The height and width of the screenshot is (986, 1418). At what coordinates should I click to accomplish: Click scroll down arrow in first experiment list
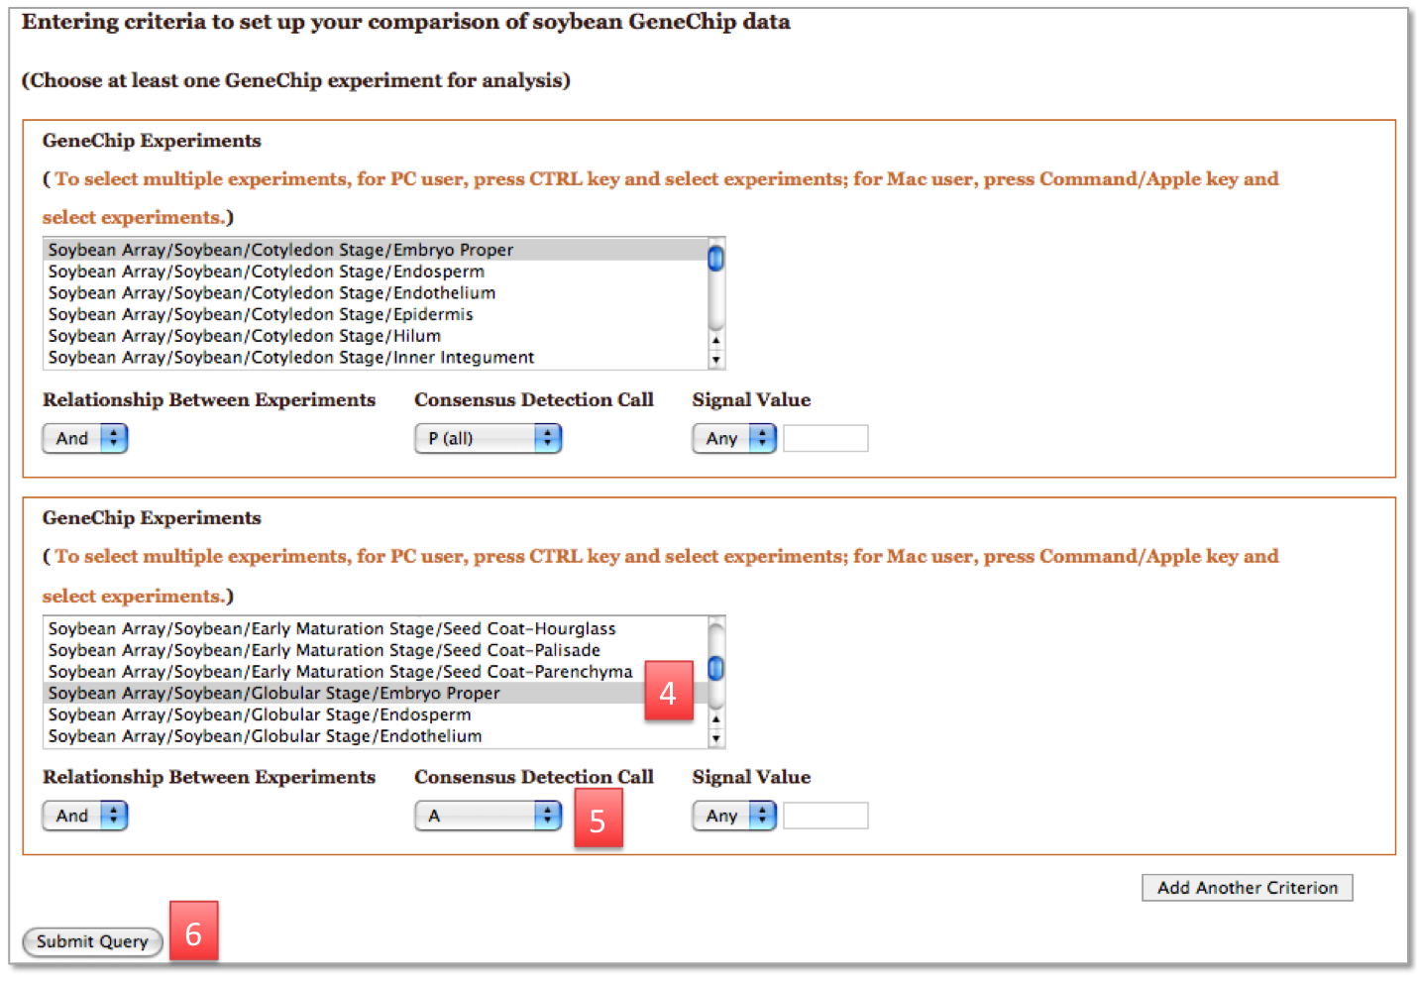[716, 360]
